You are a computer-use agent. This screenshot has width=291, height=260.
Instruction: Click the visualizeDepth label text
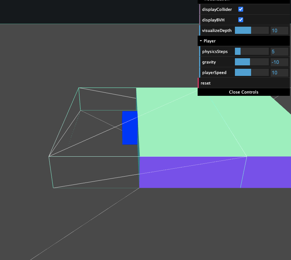[x=217, y=30]
